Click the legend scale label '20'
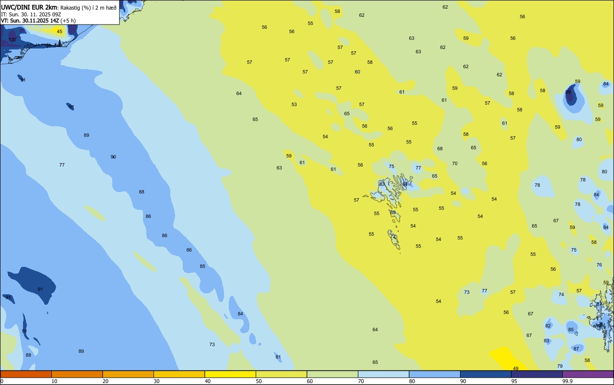 pos(106,381)
